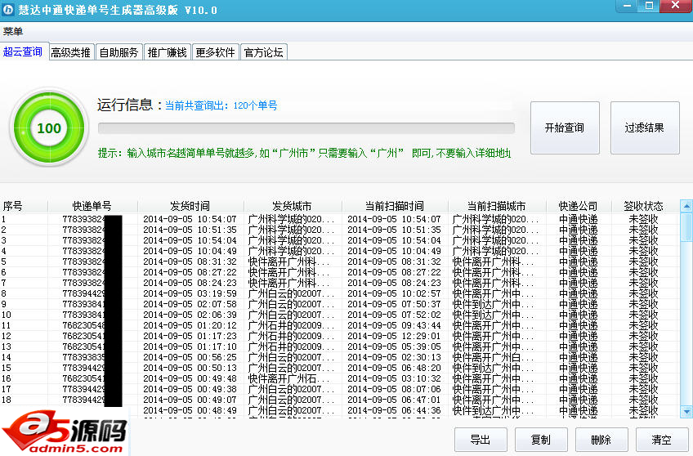
Task: Click sequence number 14 in 序号 column
Action: [7, 357]
